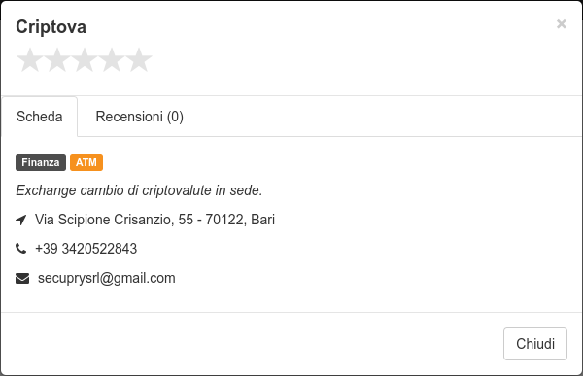The image size is (583, 376).
Task: Close the dialog with the X
Action: pos(561,24)
